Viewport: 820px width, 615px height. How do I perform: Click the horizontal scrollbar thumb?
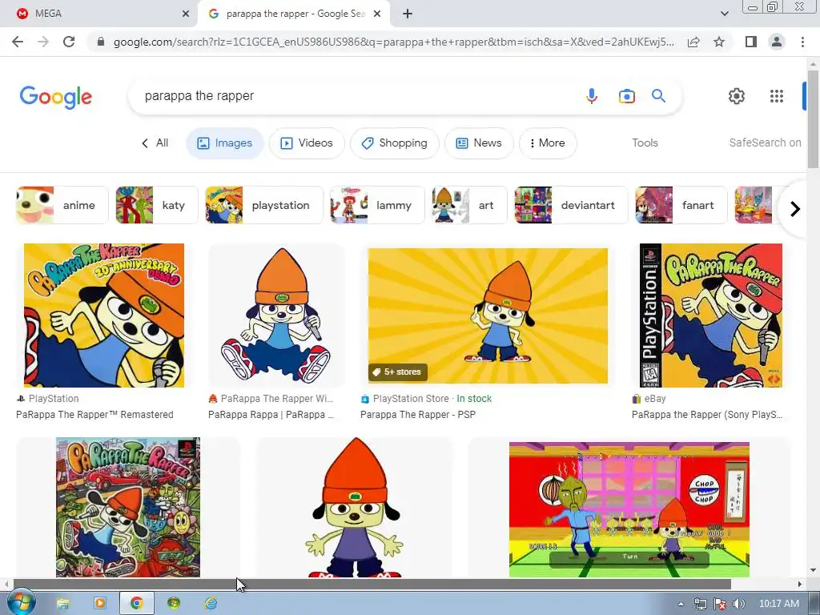pos(372,584)
